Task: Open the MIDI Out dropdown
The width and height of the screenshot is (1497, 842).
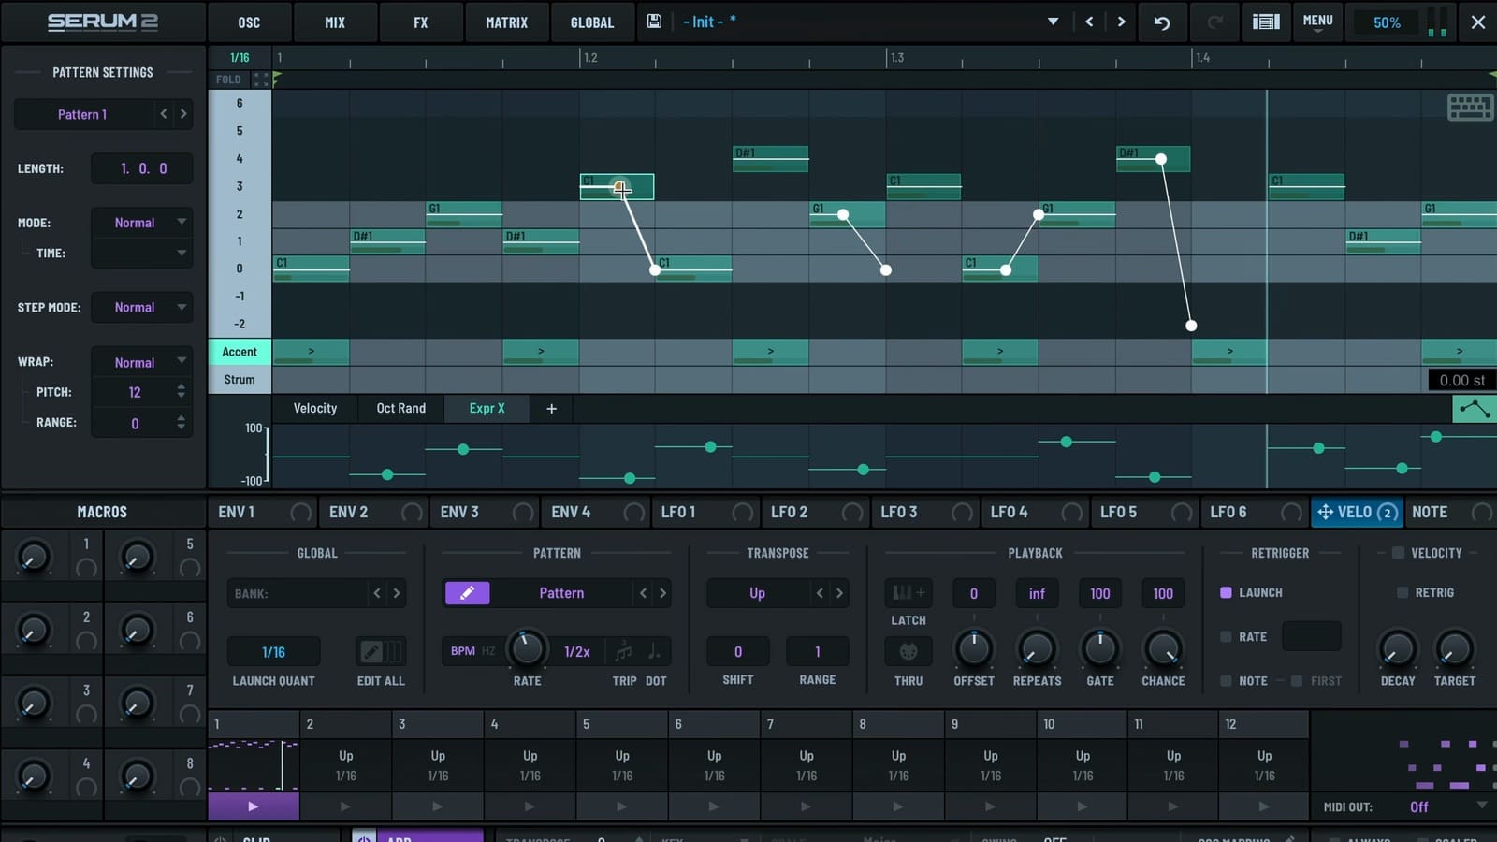Action: pos(1446,806)
